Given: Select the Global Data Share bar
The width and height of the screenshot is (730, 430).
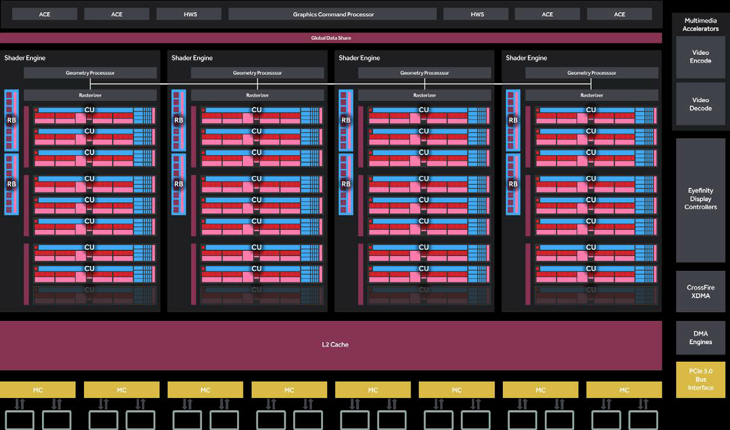Looking at the screenshot, I should tap(331, 38).
